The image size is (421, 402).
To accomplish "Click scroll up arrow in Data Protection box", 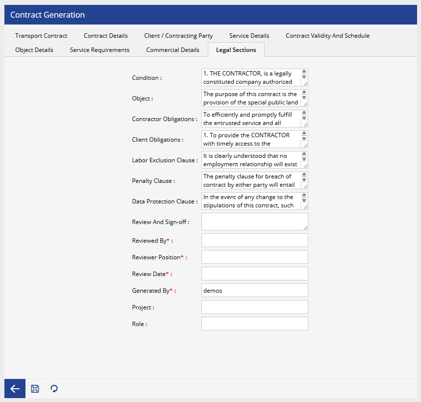I will 304,195.
